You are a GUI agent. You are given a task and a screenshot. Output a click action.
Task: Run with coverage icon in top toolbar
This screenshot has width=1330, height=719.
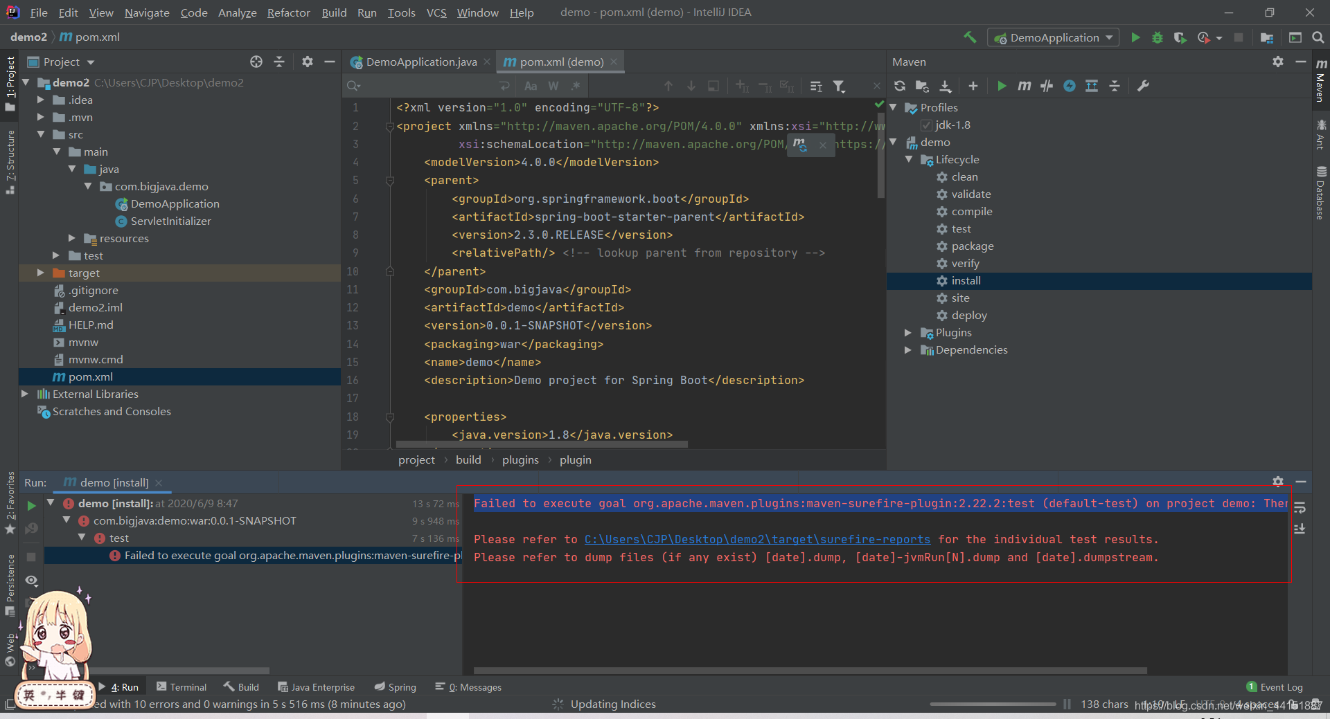pyautogui.click(x=1180, y=37)
